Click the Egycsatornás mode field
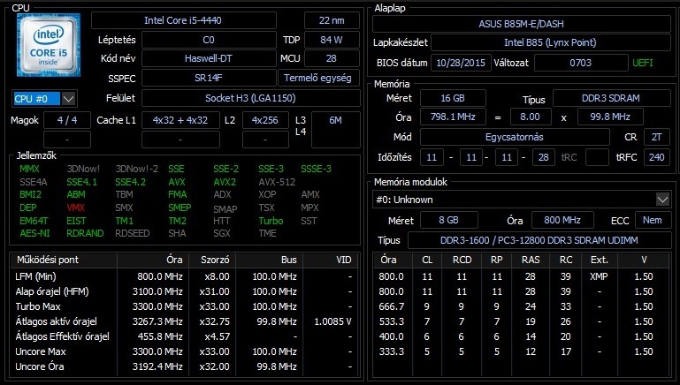 coord(515,137)
